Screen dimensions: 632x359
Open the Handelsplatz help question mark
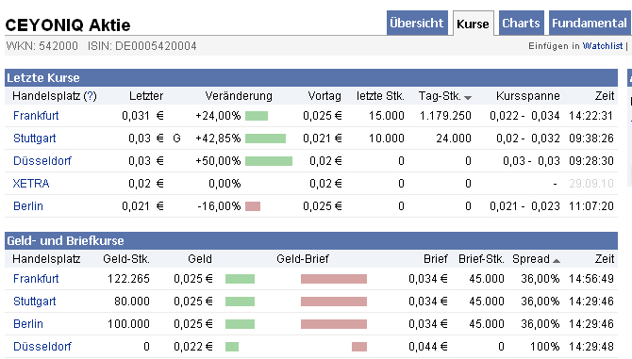(x=91, y=96)
